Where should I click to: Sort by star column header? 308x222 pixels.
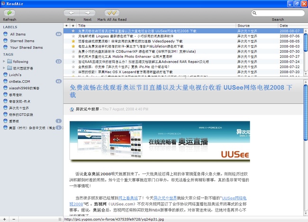(x=73, y=26)
